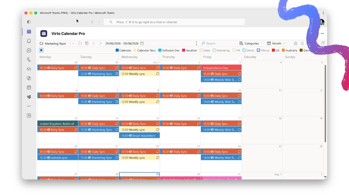The width and height of the screenshot is (349, 196).
Task: Refresh the calendar view
Action: point(80,43)
